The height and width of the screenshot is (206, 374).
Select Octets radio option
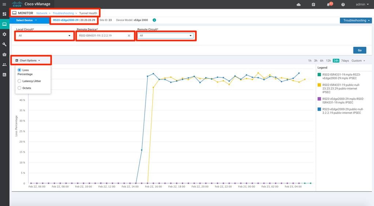[x=19, y=88]
